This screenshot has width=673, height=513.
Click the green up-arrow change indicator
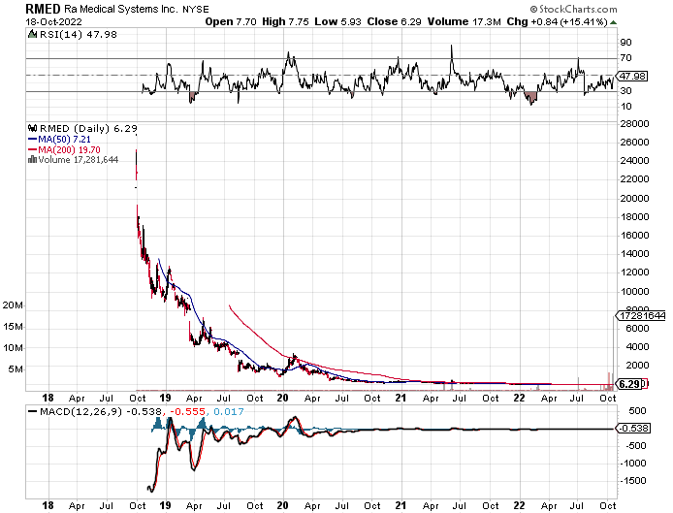(x=613, y=22)
